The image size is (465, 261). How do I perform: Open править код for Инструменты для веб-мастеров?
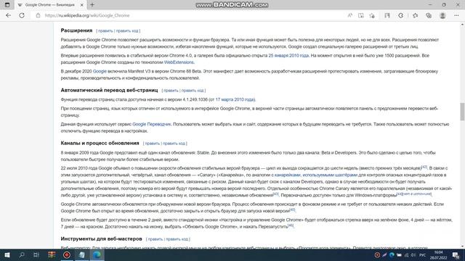(x=177, y=239)
